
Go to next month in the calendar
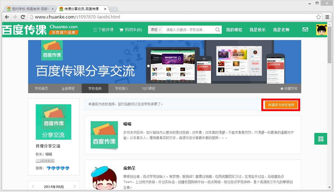[74, 186]
